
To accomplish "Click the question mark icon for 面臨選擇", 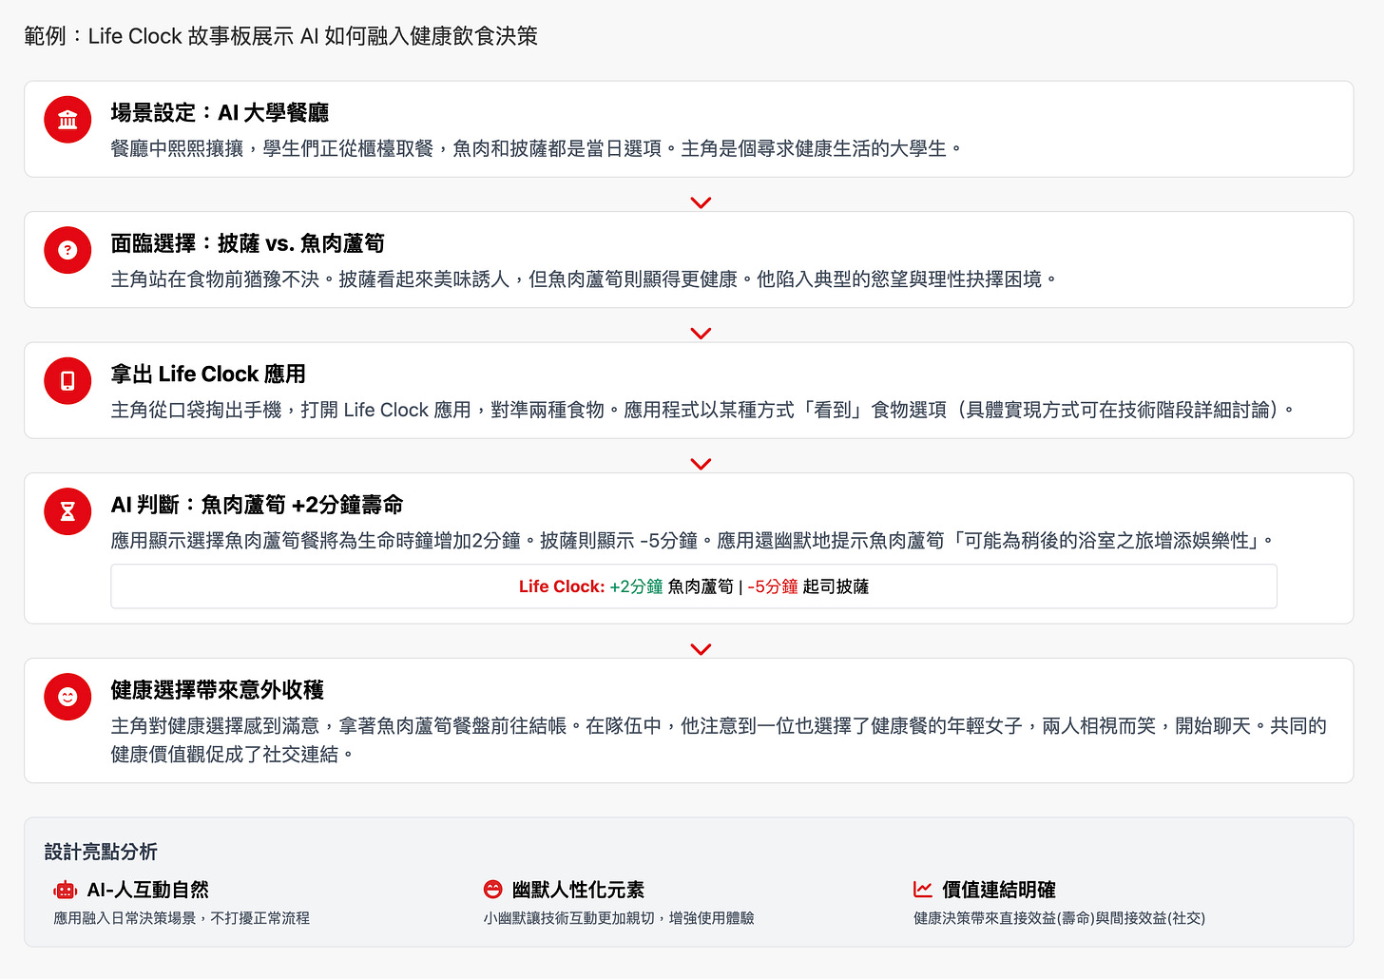I will point(67,250).
